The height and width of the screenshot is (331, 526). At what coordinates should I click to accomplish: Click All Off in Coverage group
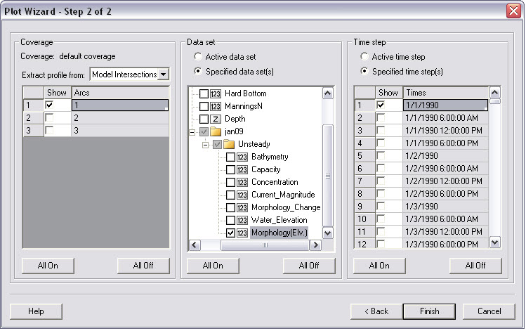(x=143, y=266)
